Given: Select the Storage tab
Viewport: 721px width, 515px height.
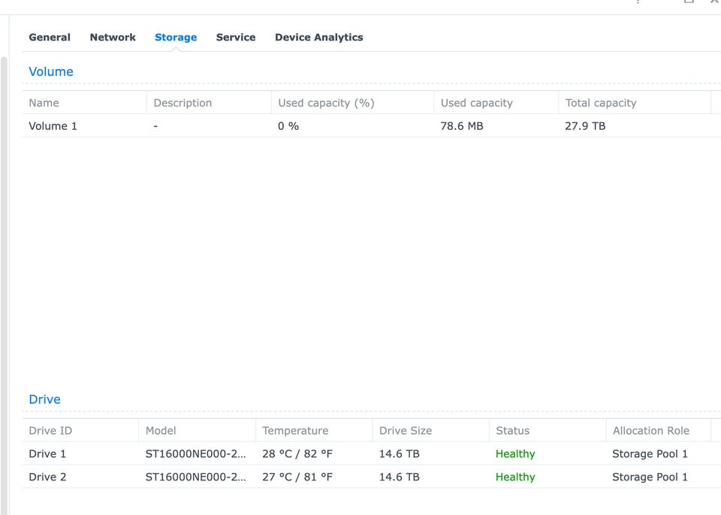Looking at the screenshot, I should (x=176, y=38).
